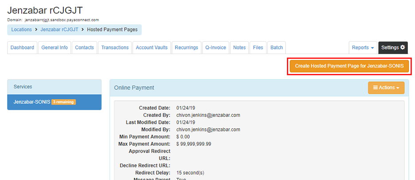This screenshot has height=180, width=415.
Task: Open the Batch tab
Action: 277,47
